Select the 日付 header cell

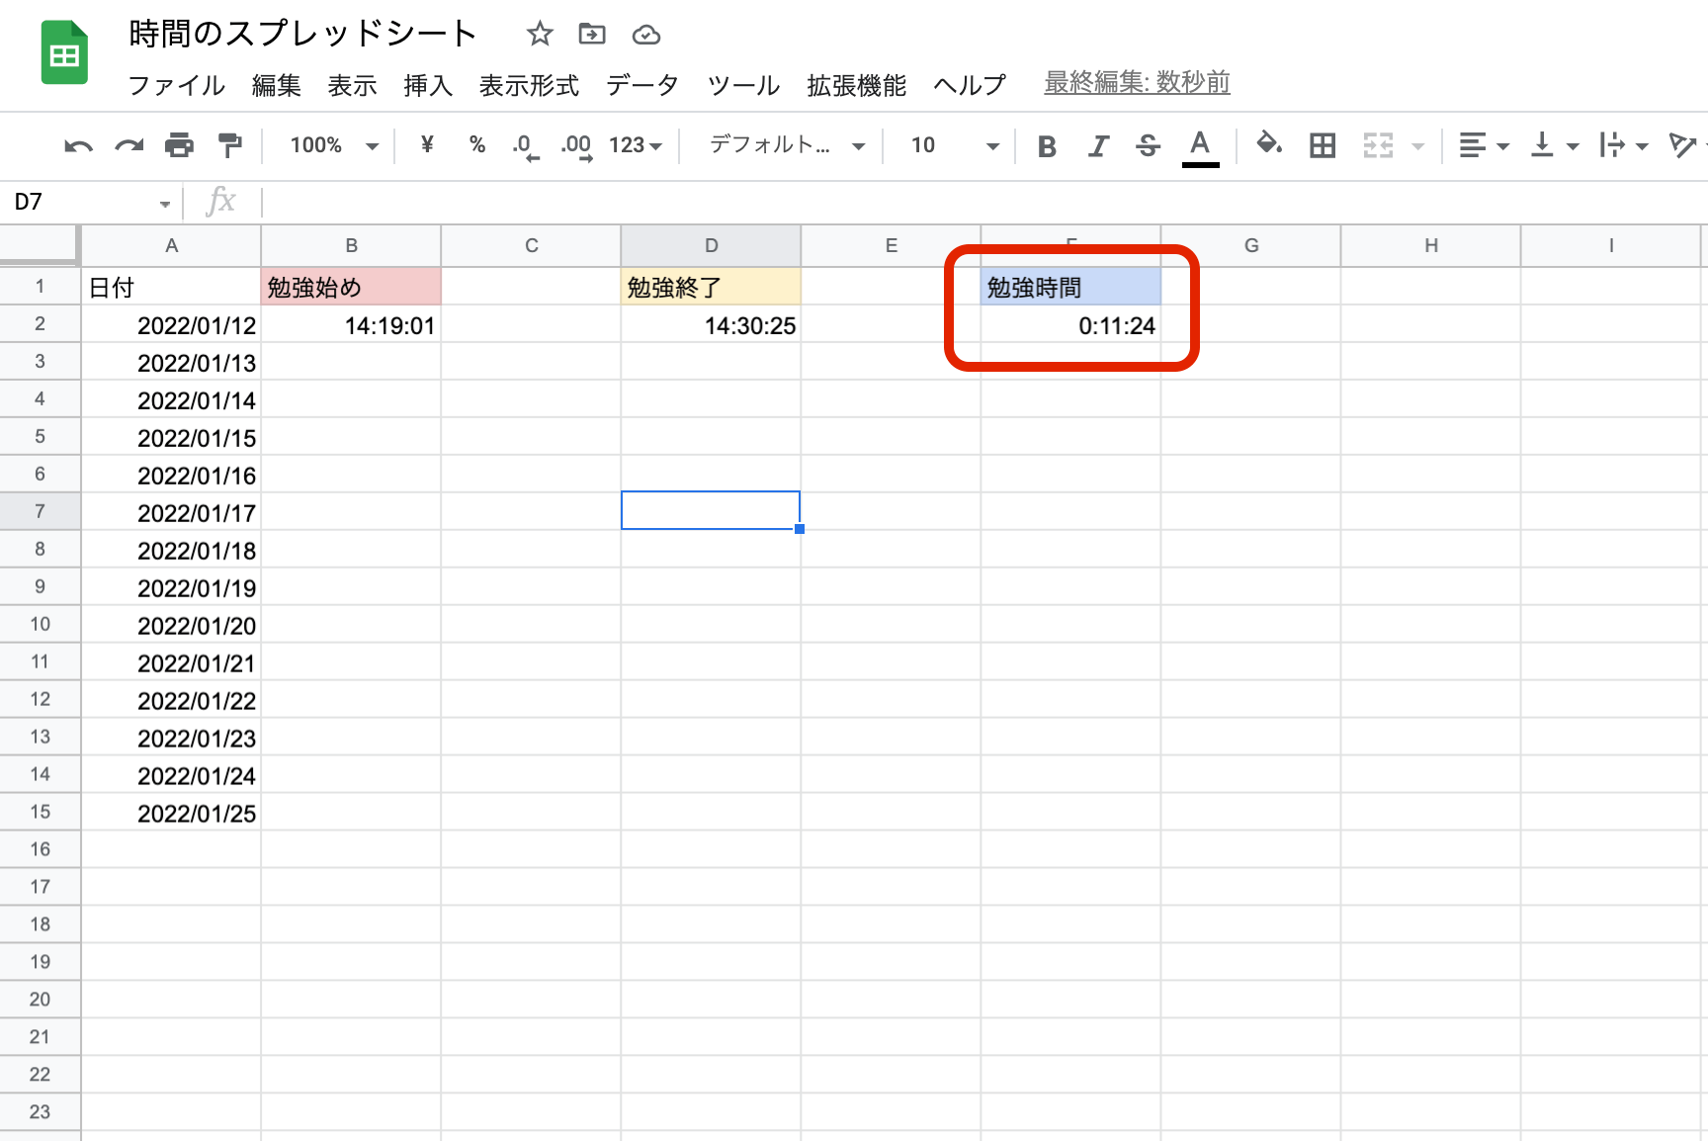pyautogui.click(x=171, y=287)
